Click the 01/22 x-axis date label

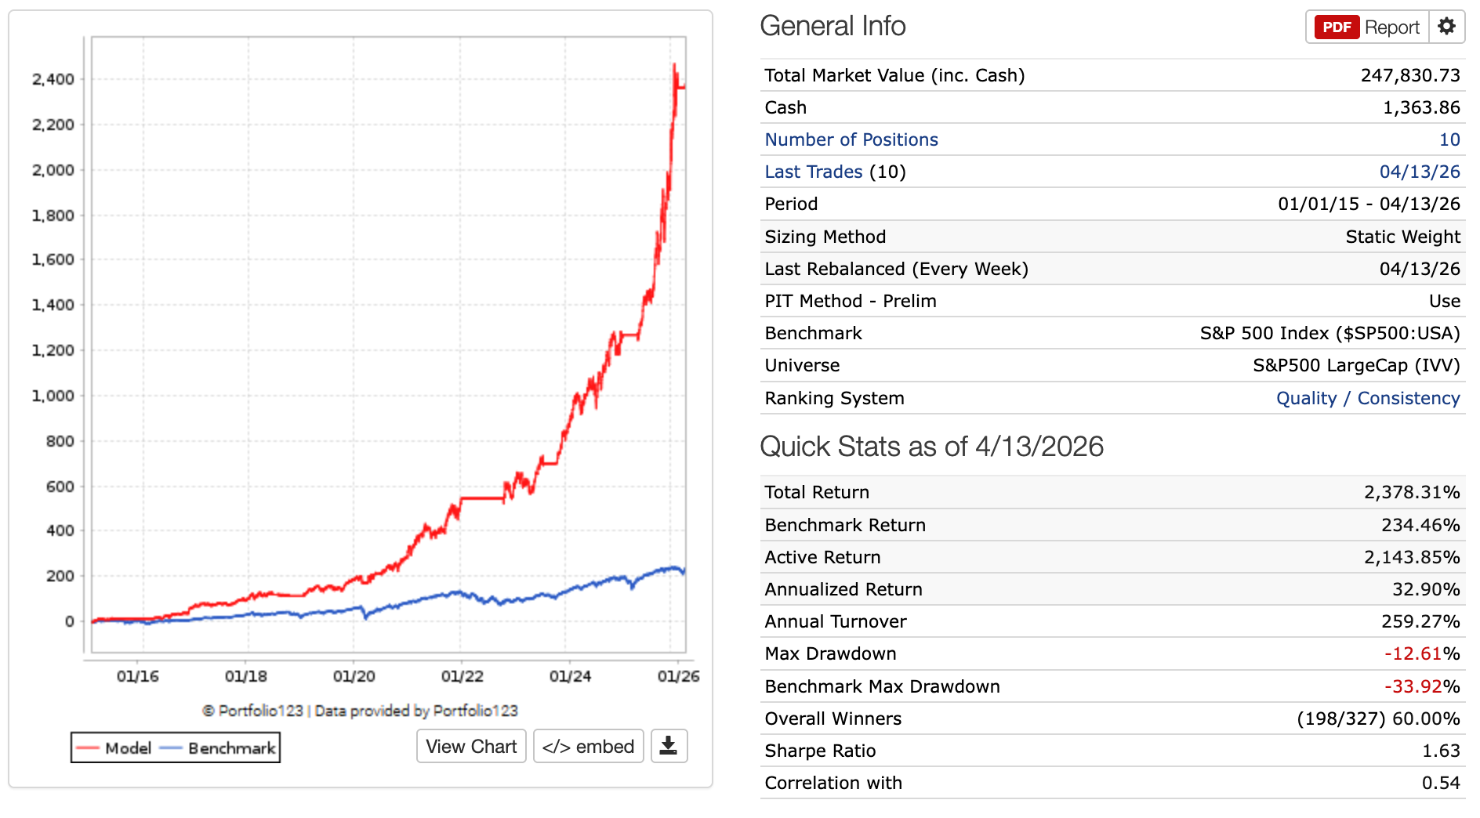462,676
